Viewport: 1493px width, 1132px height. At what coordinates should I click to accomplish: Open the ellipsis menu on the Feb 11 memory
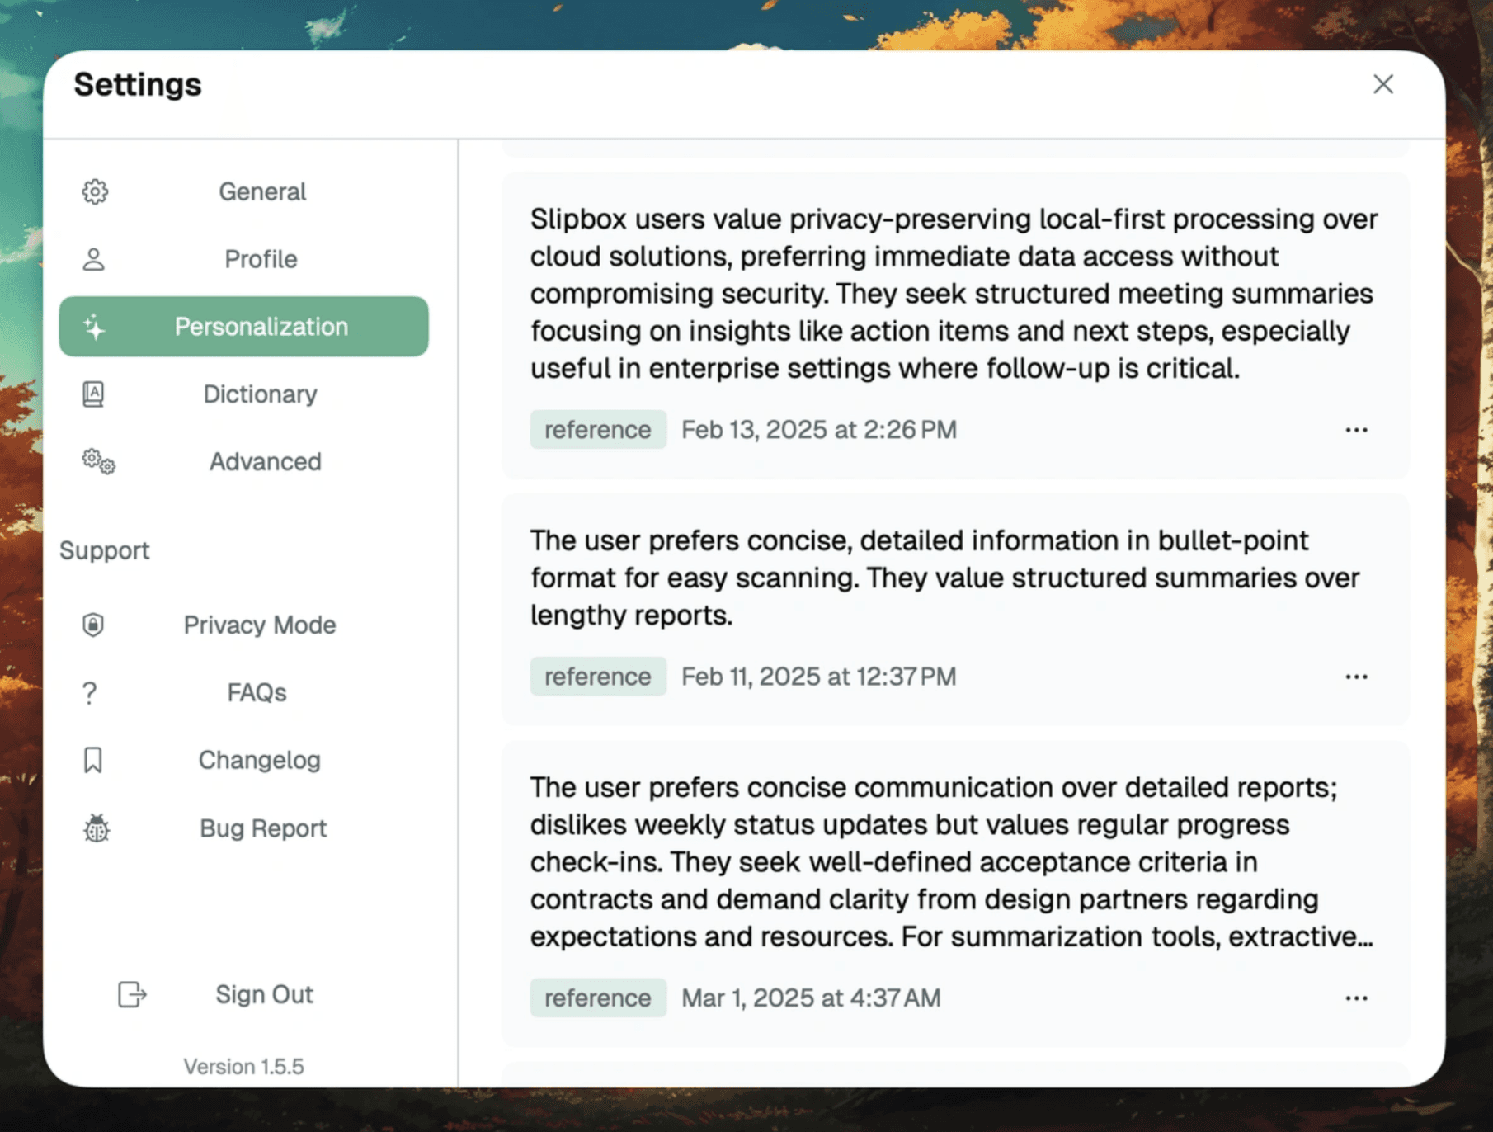[1356, 676]
